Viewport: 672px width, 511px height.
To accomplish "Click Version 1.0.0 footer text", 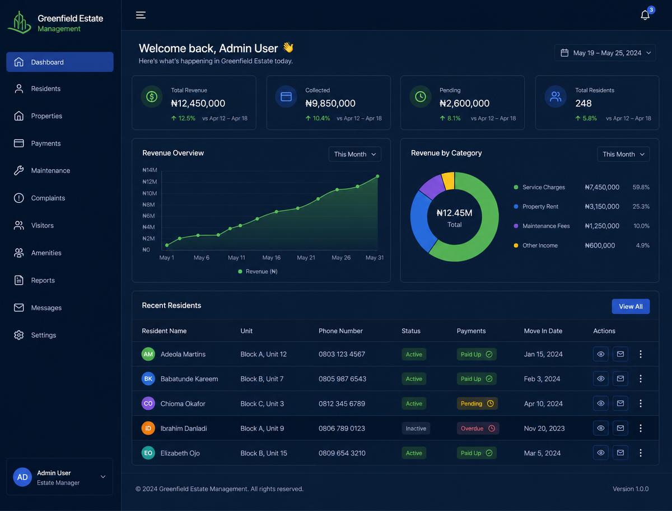I will (x=631, y=489).
